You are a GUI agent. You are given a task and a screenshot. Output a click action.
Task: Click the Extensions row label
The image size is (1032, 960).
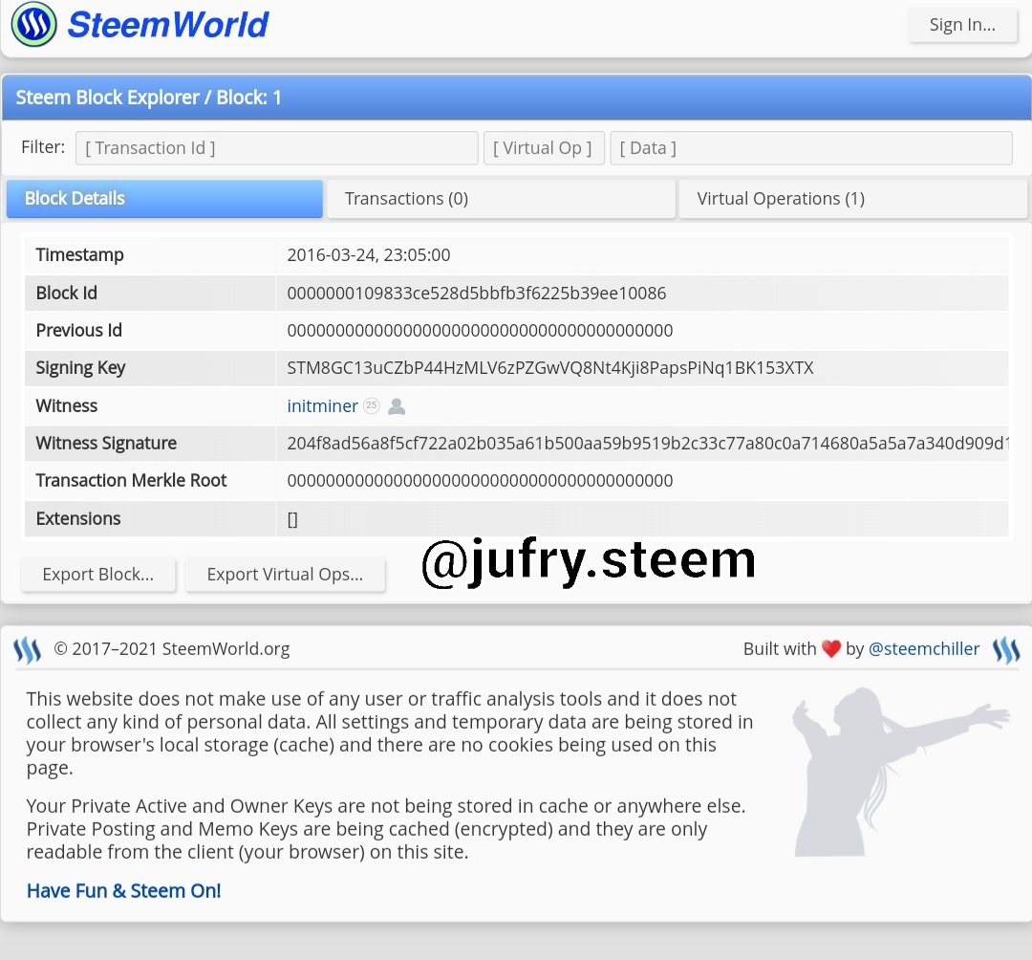[78, 519]
